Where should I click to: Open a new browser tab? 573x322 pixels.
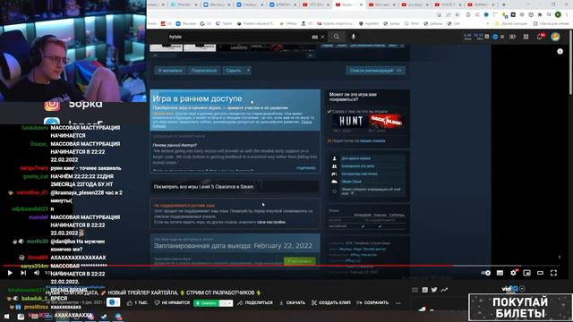503,4
